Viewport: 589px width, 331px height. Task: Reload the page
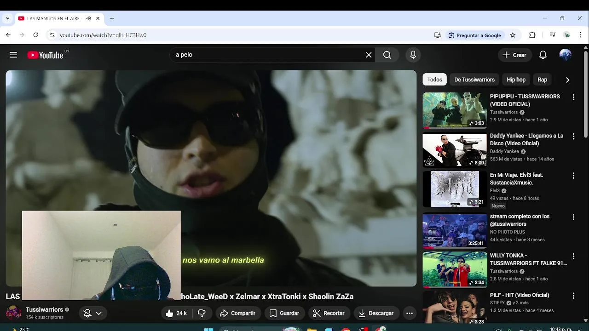pos(35,35)
